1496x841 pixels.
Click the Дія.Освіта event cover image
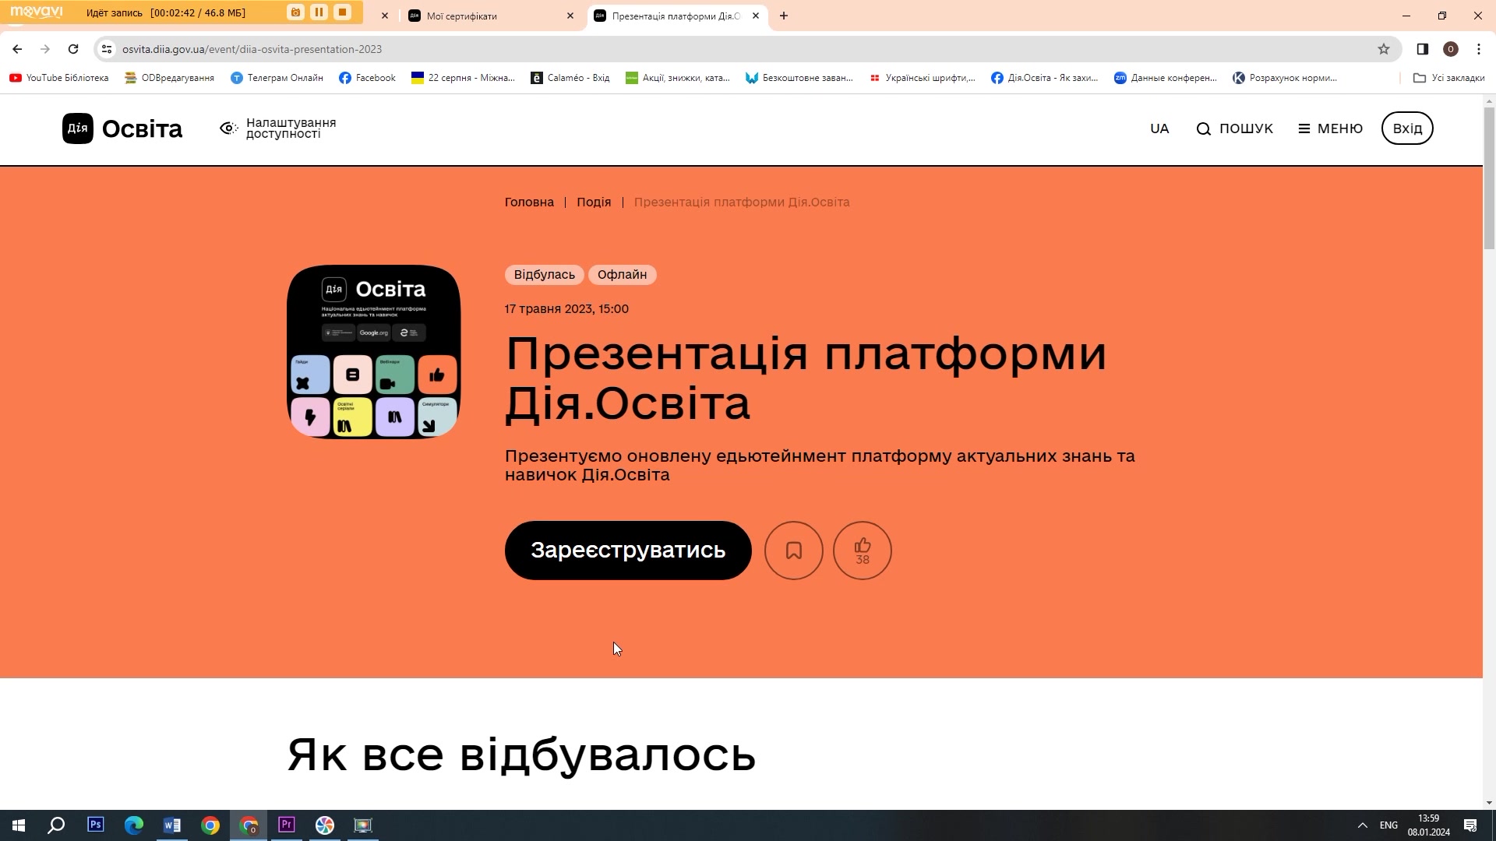point(374,352)
